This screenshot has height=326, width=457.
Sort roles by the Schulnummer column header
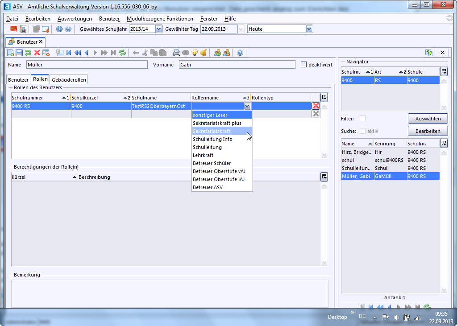click(41, 98)
